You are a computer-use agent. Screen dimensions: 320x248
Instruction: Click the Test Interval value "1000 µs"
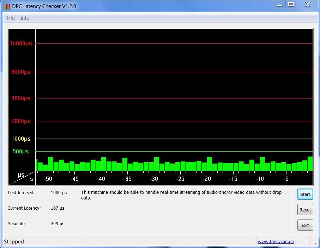59,193
